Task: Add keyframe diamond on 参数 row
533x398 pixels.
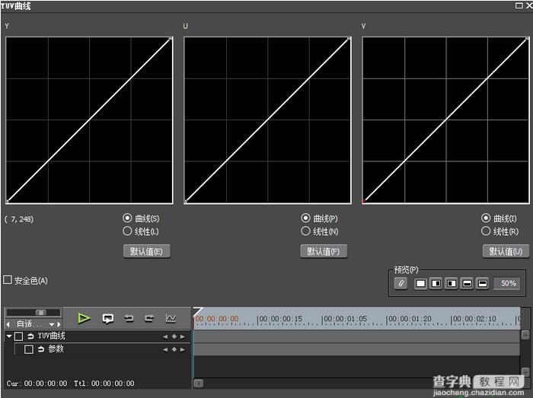Action: [x=174, y=349]
